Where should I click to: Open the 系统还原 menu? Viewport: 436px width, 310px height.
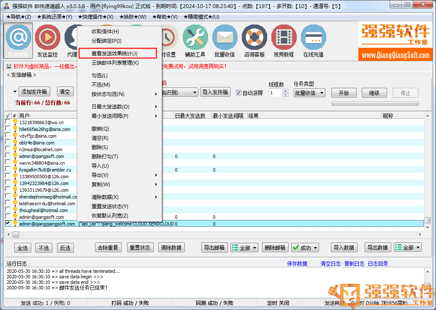tap(54, 17)
